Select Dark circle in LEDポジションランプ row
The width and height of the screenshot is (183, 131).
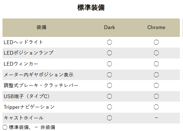109,53
